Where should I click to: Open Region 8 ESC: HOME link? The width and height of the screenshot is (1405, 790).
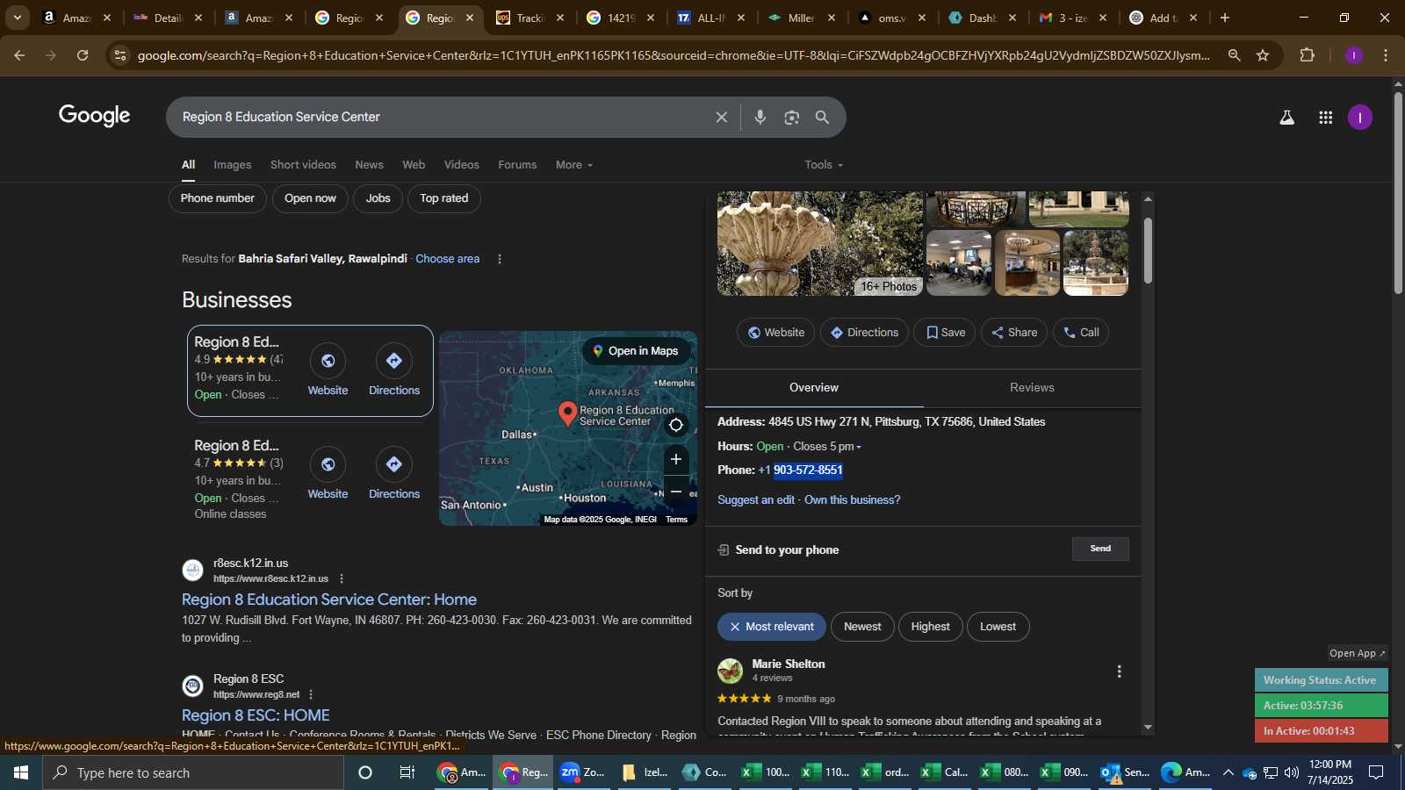pyautogui.click(x=256, y=715)
